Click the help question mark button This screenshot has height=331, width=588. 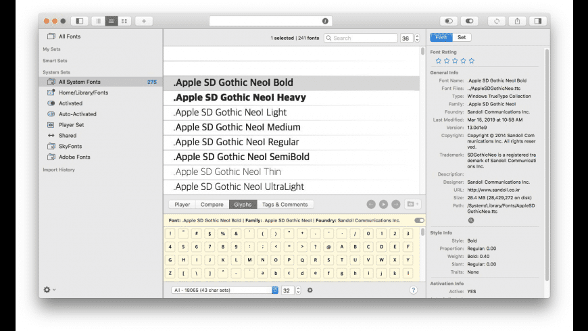pyautogui.click(x=413, y=290)
